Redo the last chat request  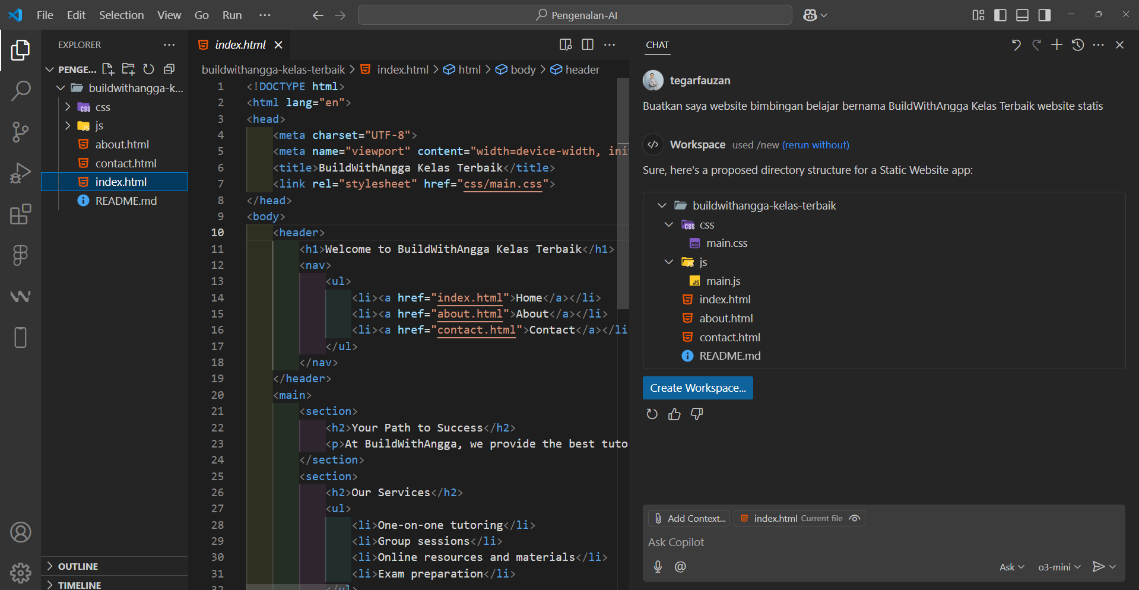tap(1037, 45)
